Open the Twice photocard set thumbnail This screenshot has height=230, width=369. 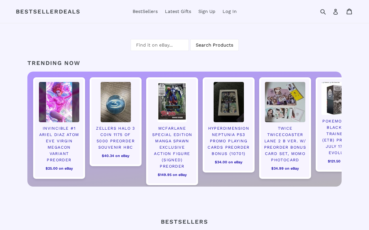tap(285, 102)
